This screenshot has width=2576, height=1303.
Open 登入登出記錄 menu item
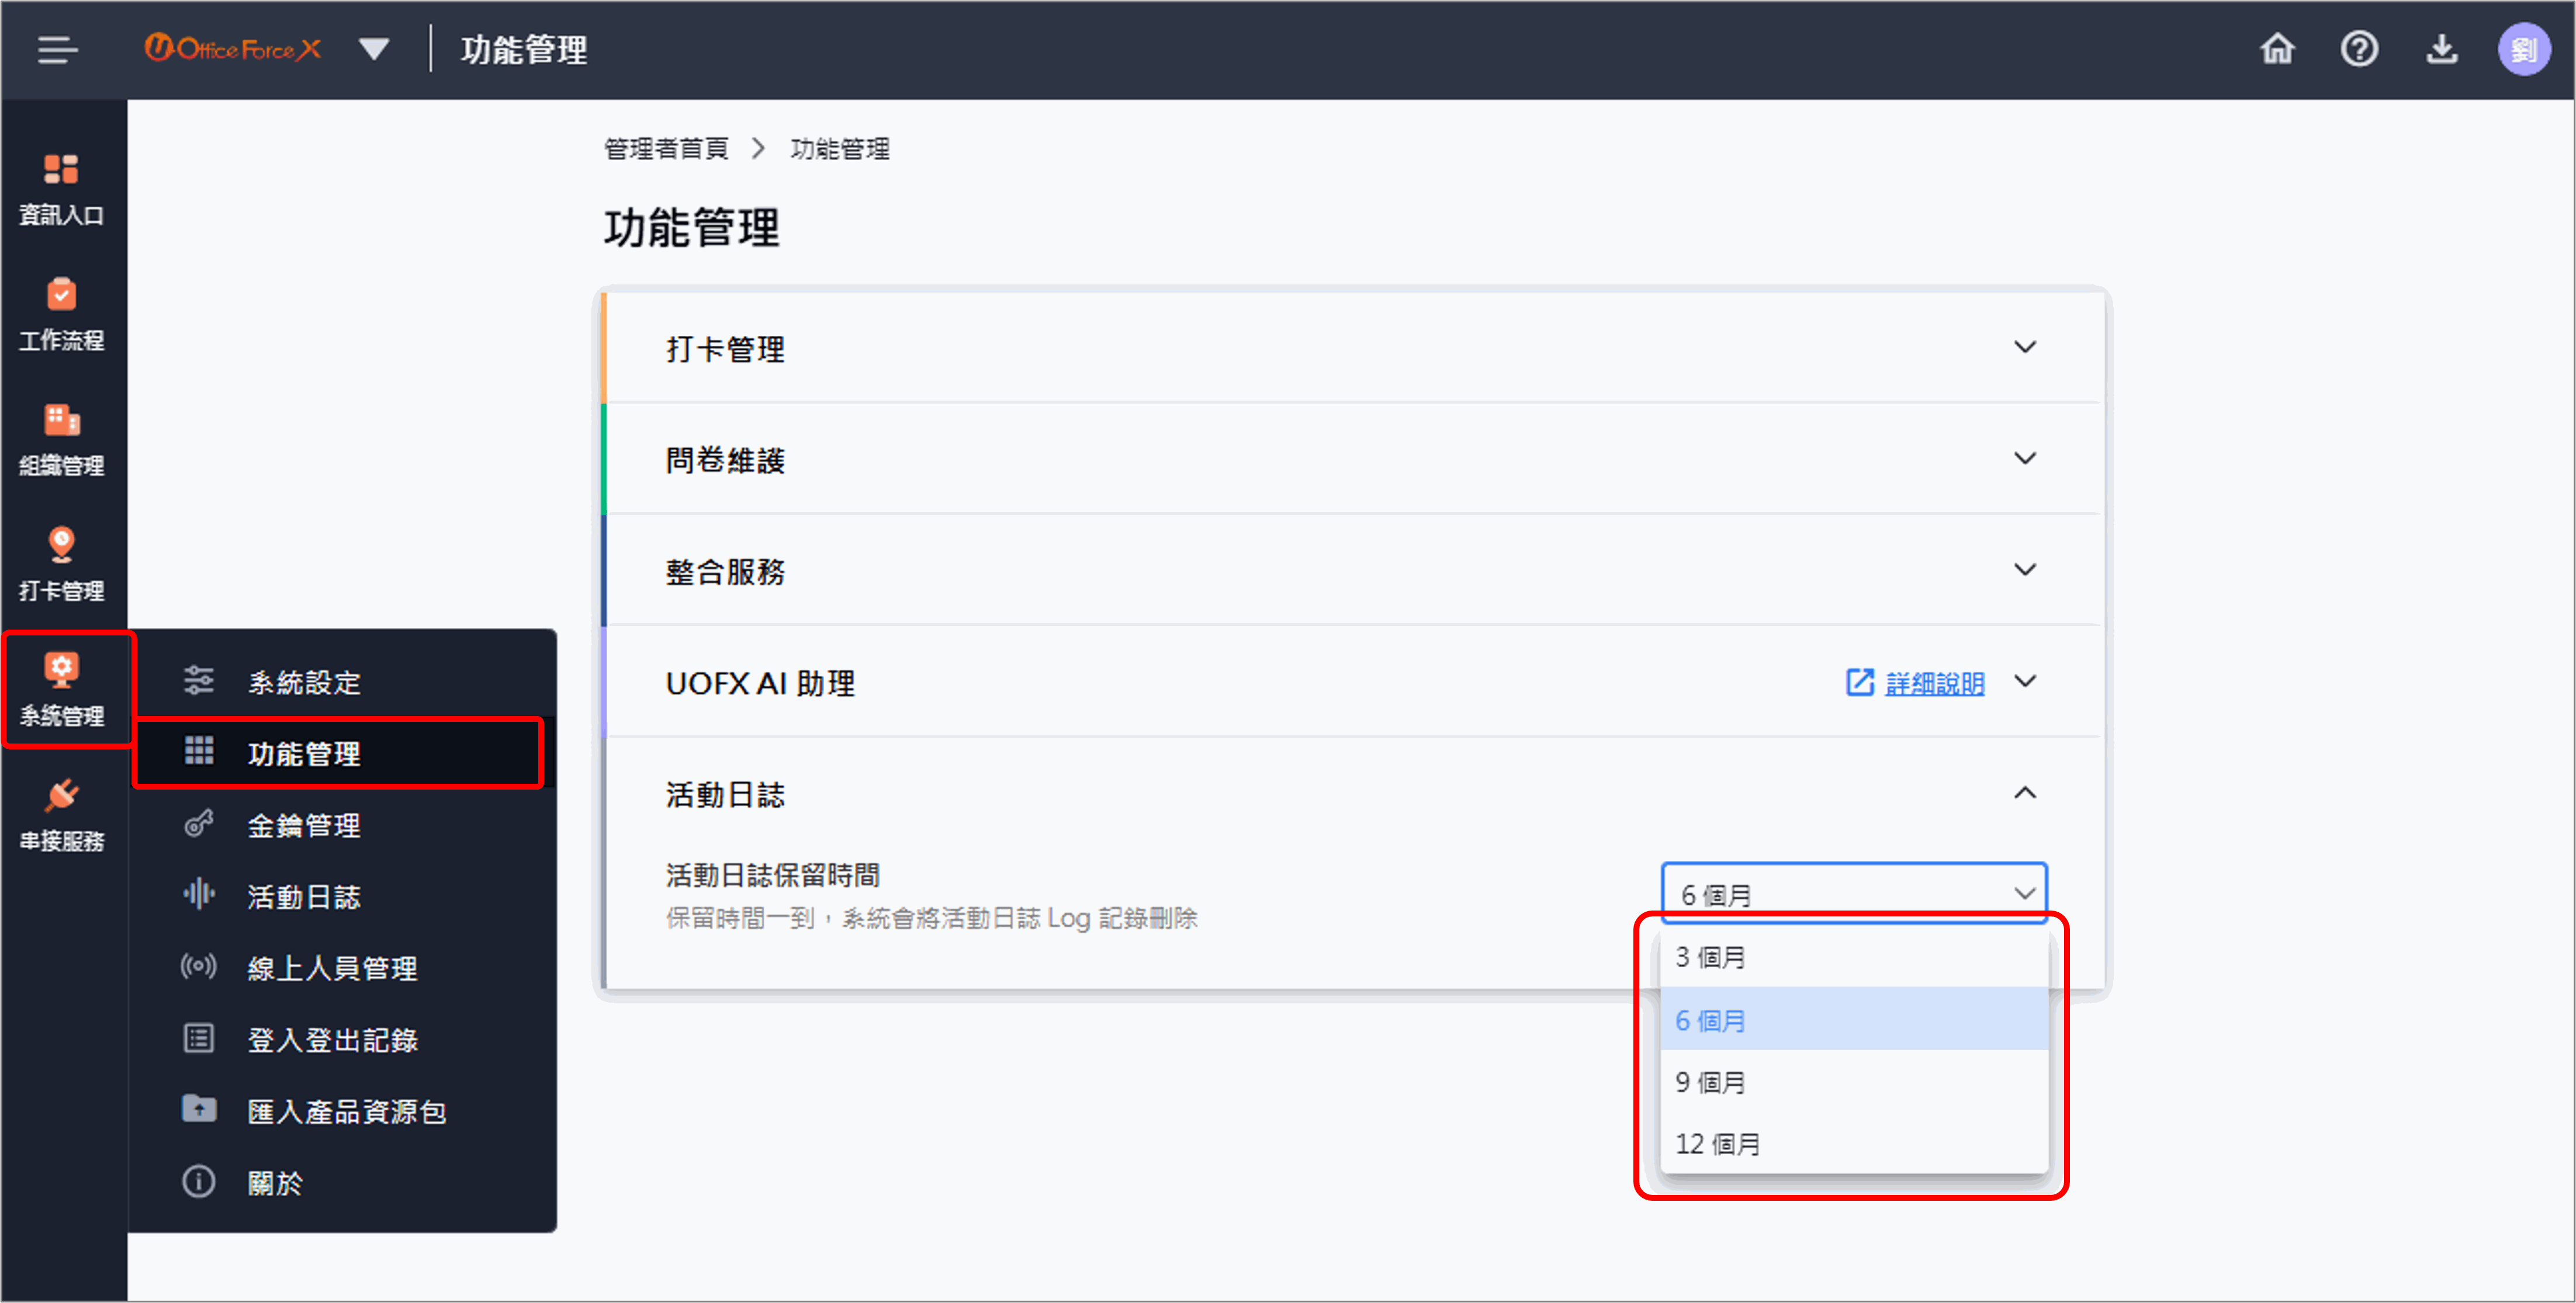(x=332, y=1039)
